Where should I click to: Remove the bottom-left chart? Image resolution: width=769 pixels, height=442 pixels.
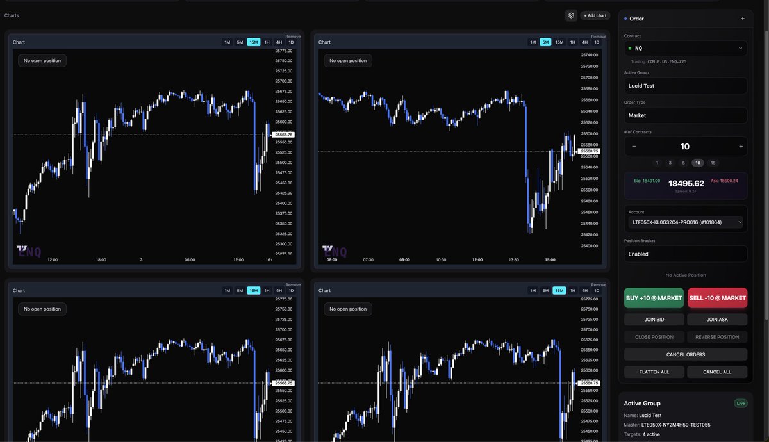tap(293, 285)
